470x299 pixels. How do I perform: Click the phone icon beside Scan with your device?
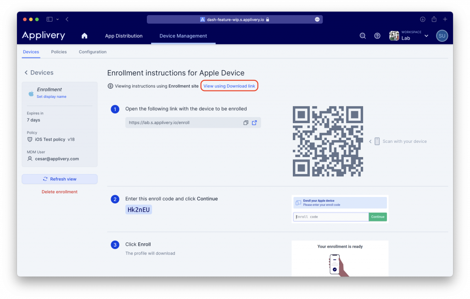[x=377, y=141]
